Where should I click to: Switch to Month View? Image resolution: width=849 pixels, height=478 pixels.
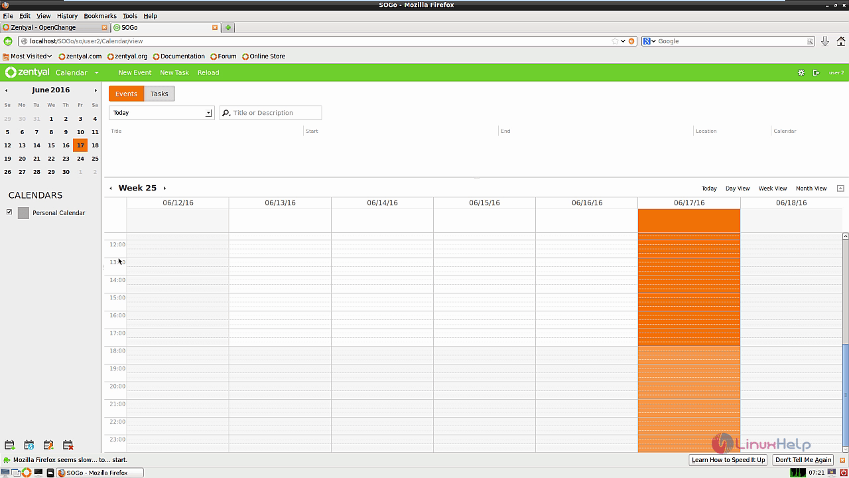point(811,189)
